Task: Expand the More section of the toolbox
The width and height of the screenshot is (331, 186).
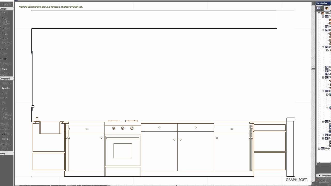Action: pos(6,153)
